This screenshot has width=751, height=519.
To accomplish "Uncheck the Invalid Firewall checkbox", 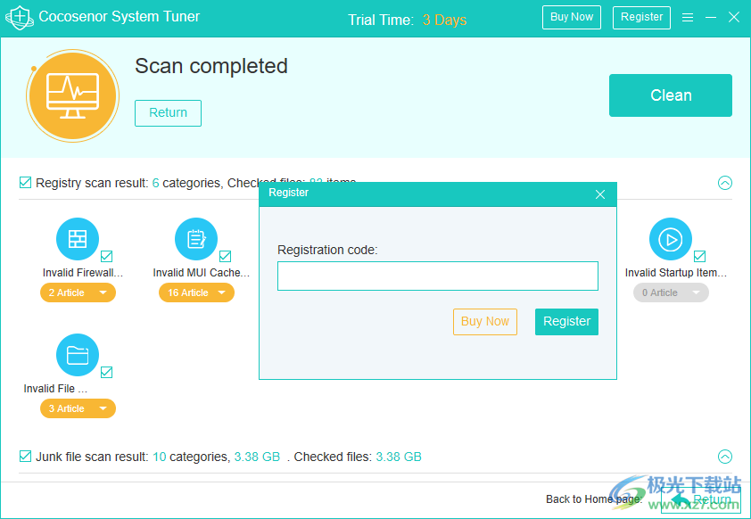I will pos(106,256).
